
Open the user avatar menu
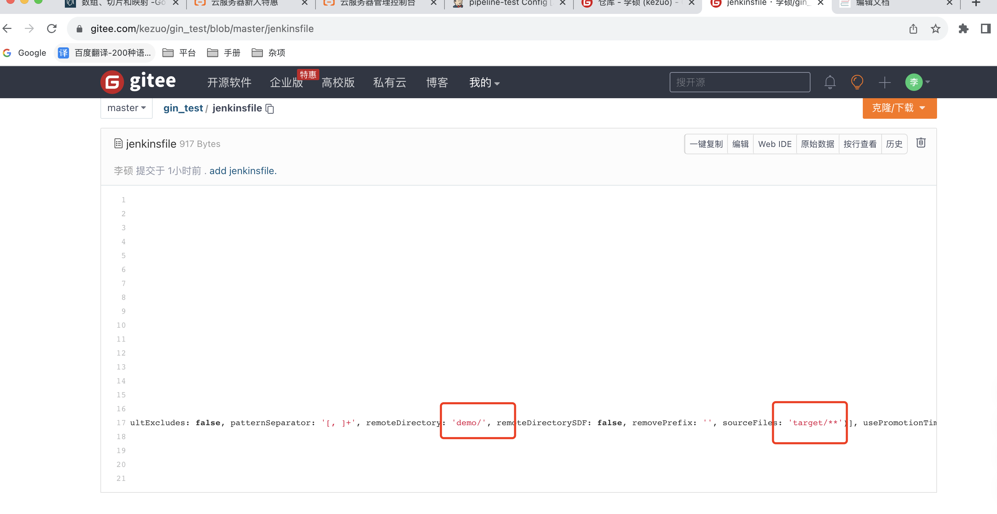(x=917, y=82)
